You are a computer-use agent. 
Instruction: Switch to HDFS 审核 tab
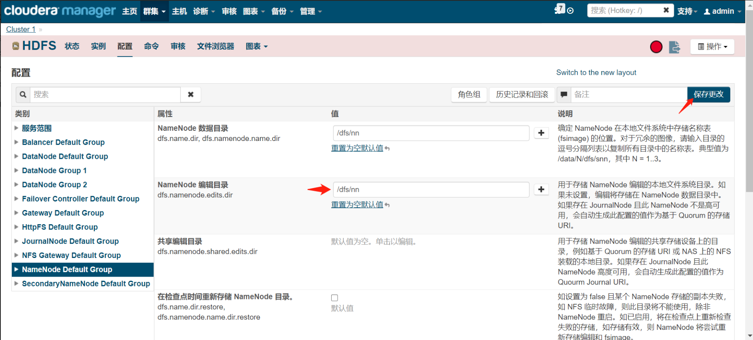[178, 46]
